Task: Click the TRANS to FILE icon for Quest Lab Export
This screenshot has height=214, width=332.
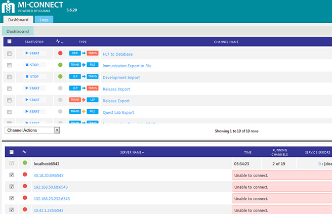Action: 84,112
